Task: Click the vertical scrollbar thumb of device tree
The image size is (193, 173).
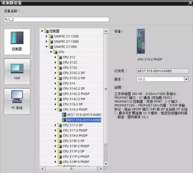Action: coord(106,89)
